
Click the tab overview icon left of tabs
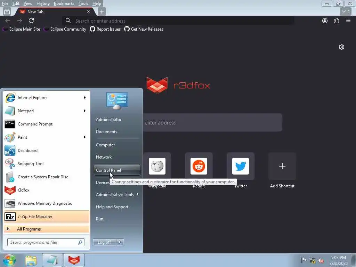(x=7, y=11)
